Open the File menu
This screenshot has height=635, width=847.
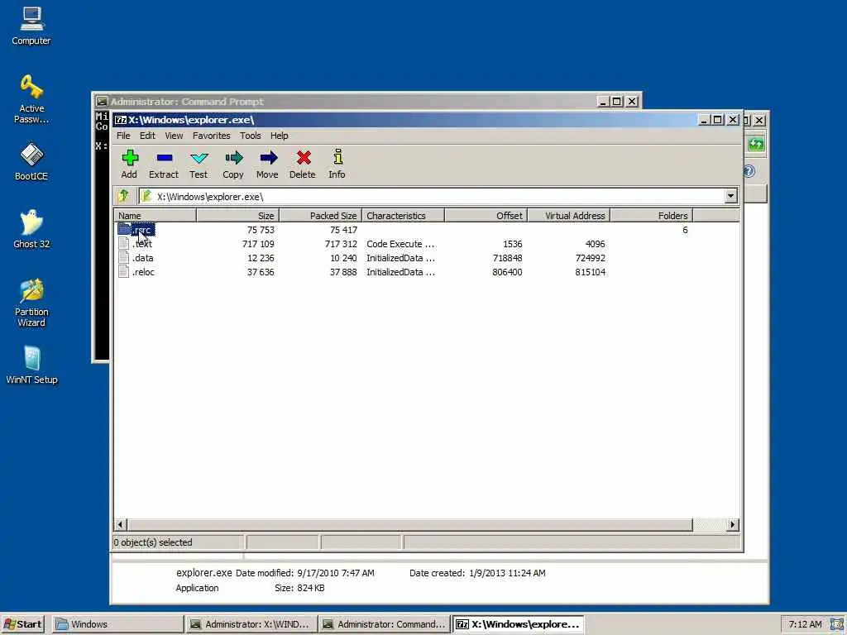pyautogui.click(x=123, y=136)
